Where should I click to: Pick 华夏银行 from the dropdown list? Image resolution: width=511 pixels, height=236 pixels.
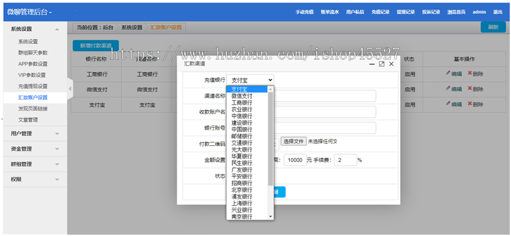[247, 156]
